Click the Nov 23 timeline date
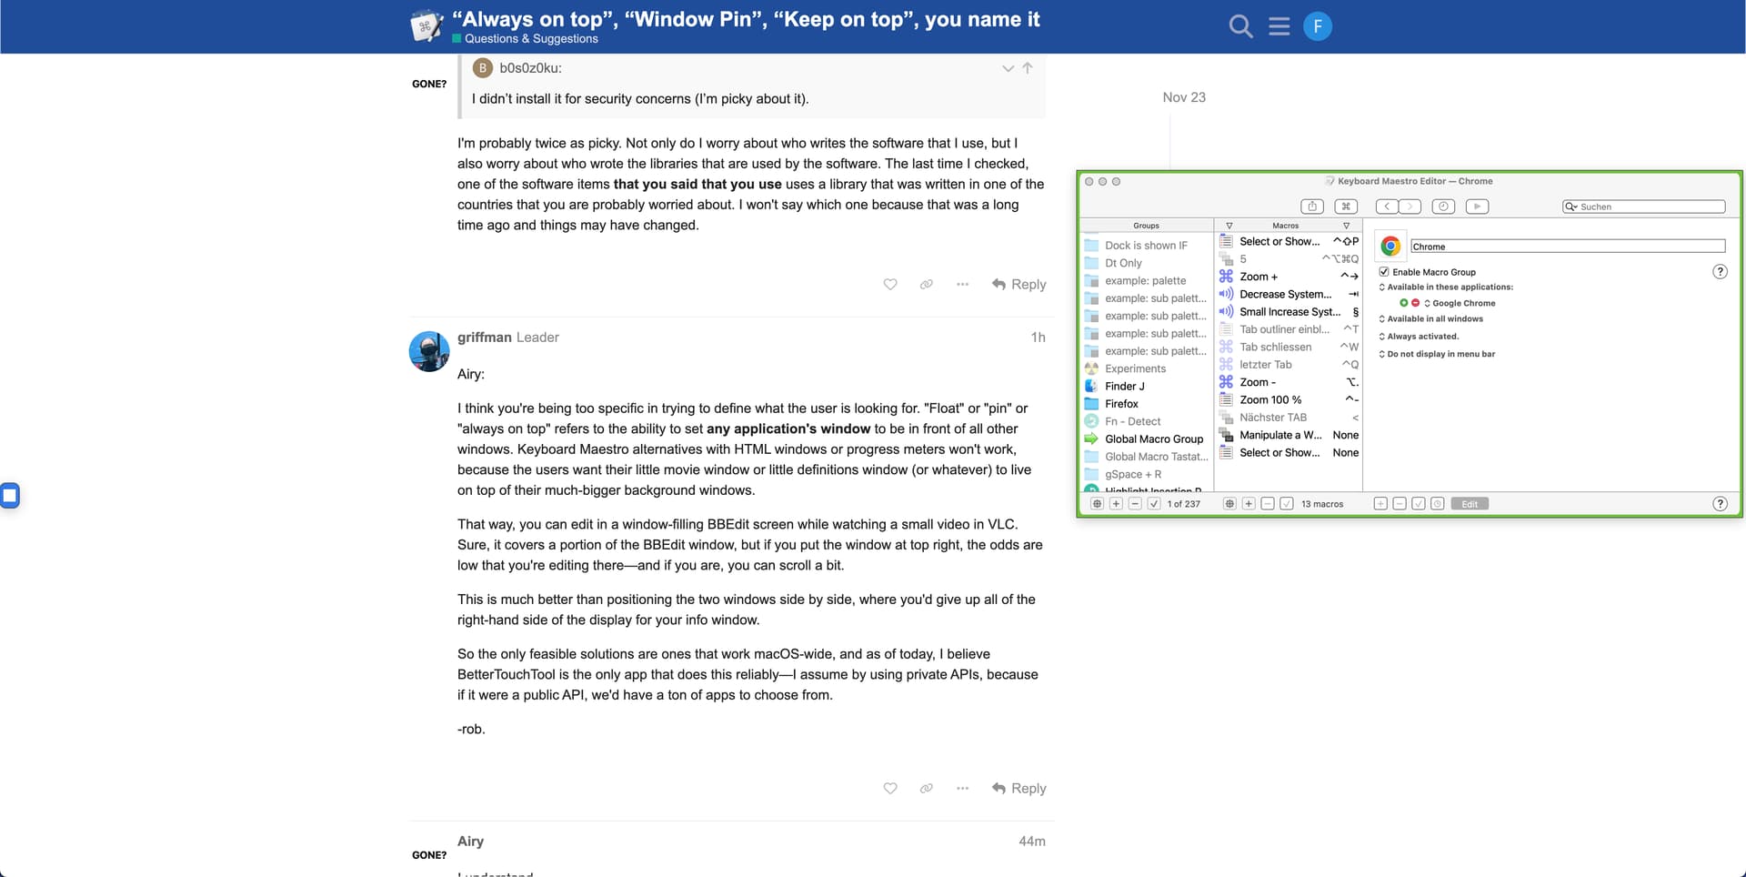 (x=1183, y=97)
